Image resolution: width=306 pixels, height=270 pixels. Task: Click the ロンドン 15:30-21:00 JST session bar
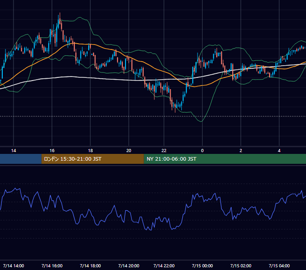(x=93, y=159)
